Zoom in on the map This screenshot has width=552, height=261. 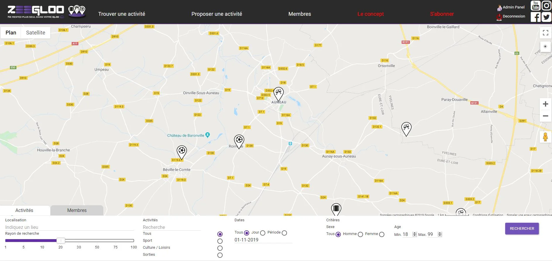tap(545, 104)
